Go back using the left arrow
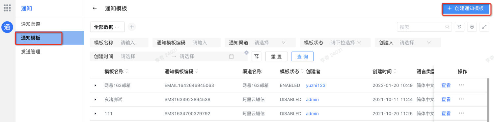Screen dimensions: 494x122 95,9
